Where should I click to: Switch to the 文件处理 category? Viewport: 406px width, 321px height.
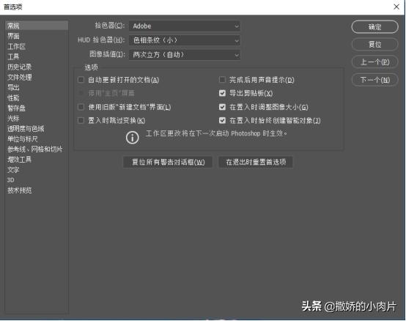click(x=20, y=77)
